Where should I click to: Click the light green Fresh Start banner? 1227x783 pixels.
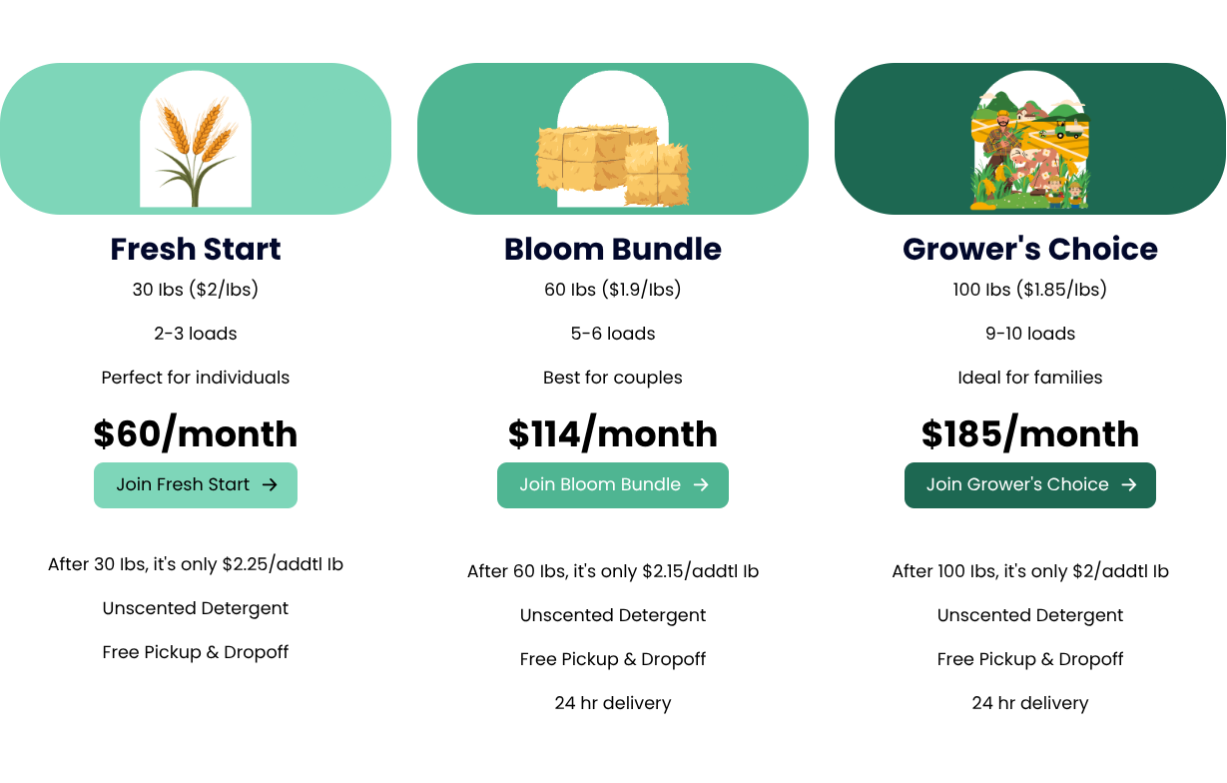(x=196, y=139)
